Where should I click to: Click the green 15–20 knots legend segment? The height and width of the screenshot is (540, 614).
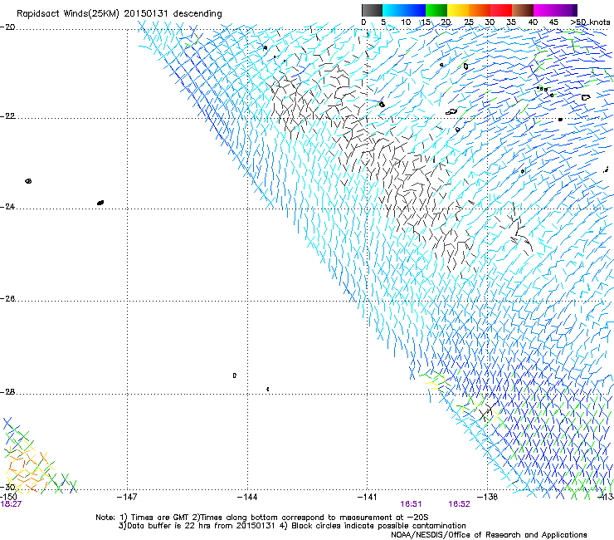436,10
